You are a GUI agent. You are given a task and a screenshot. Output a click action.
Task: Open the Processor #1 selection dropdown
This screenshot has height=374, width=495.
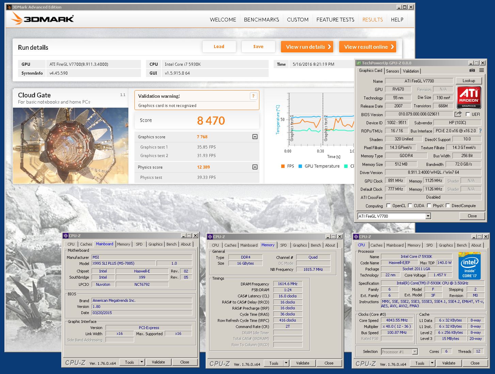point(415,352)
